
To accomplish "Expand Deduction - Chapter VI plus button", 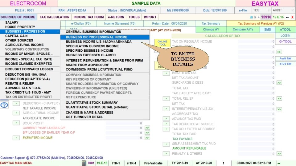I will [16, 103].
